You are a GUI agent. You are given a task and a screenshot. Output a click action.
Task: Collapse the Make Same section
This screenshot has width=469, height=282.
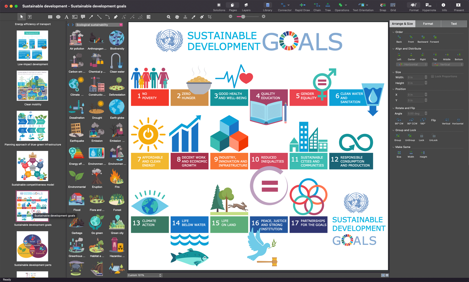pyautogui.click(x=393, y=147)
